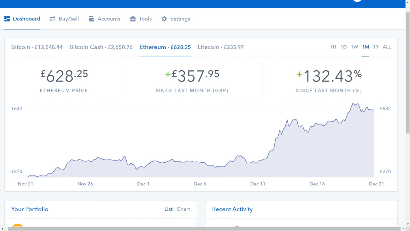The image size is (410, 231).
Task: Click the +£357.95 since last month value
Action: (x=192, y=76)
